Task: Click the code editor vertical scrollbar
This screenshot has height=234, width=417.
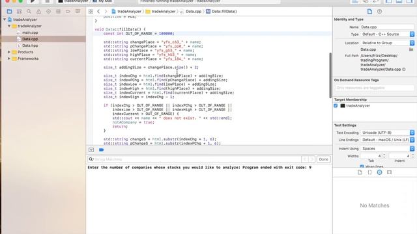Action: tap(330, 75)
